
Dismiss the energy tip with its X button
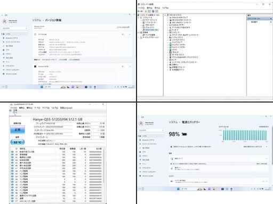coord(267,147)
